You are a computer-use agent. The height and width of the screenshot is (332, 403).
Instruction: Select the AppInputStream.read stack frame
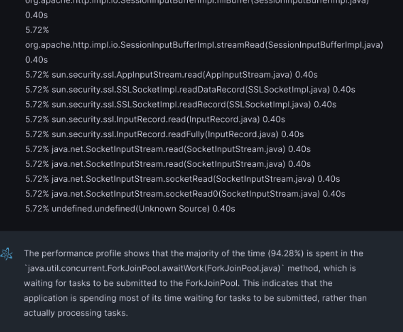pos(172,75)
